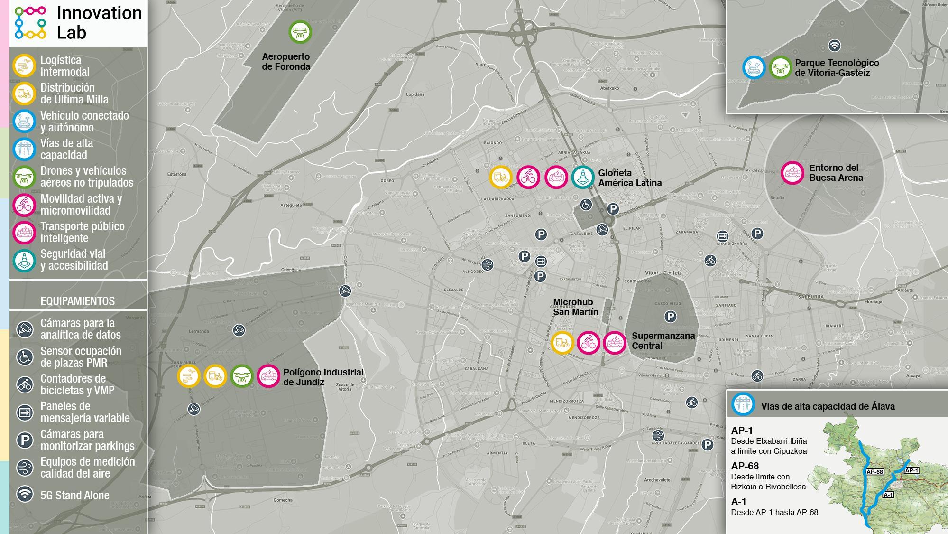Select Vehículo conectado y autónomo legend icon
The image size is (948, 534).
coord(24,122)
